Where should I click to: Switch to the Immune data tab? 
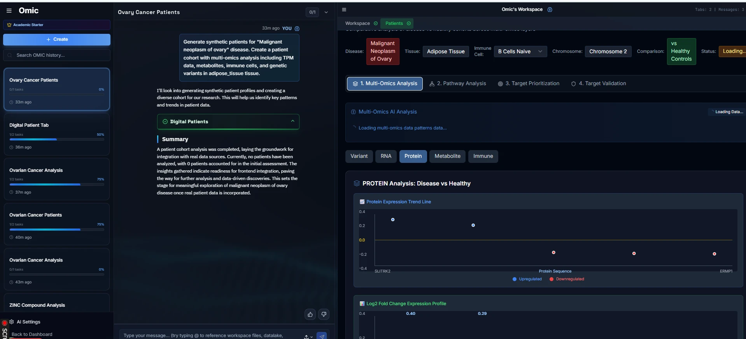(x=483, y=156)
